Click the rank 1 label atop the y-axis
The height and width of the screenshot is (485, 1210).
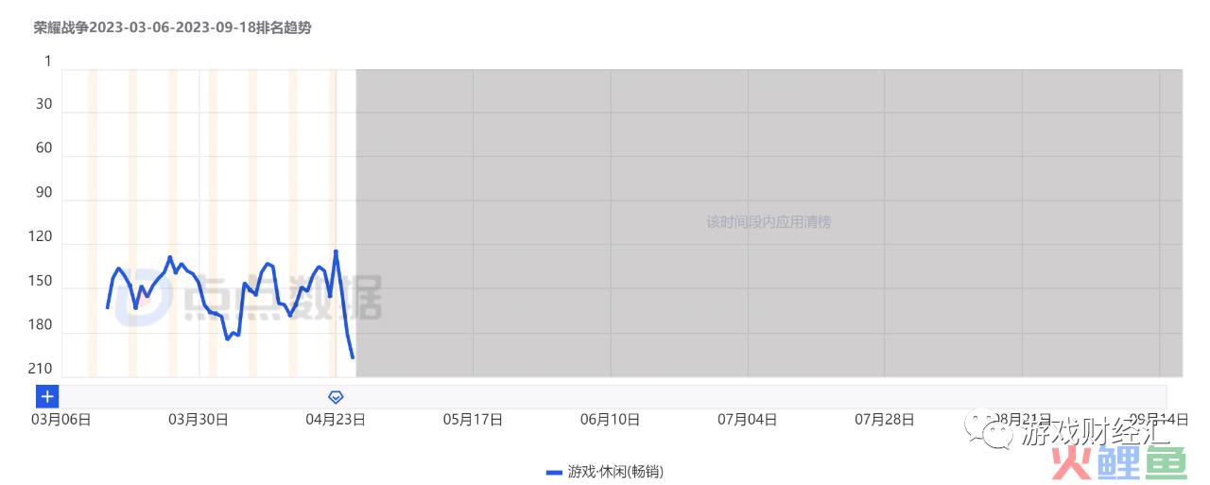click(48, 61)
